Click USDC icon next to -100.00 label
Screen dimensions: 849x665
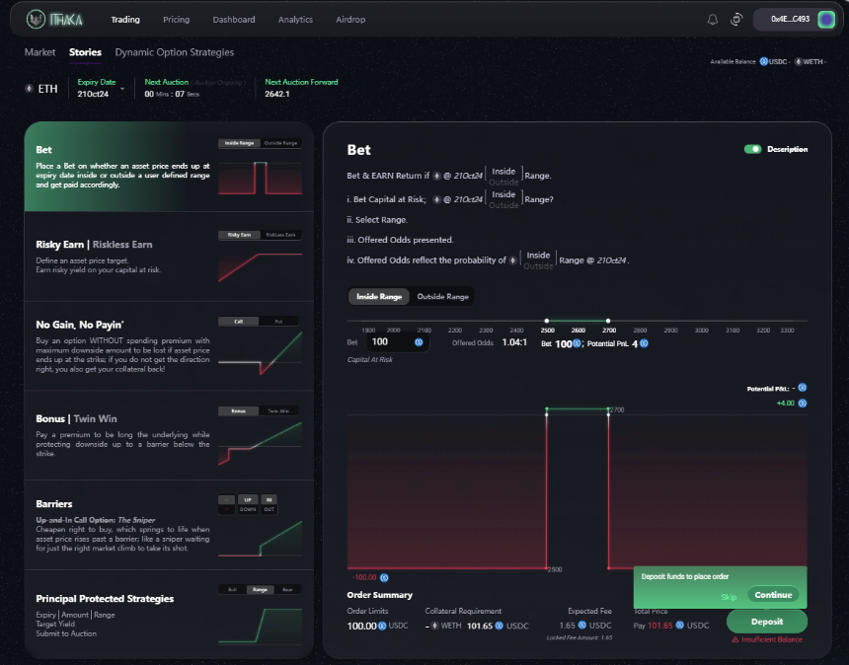384,578
